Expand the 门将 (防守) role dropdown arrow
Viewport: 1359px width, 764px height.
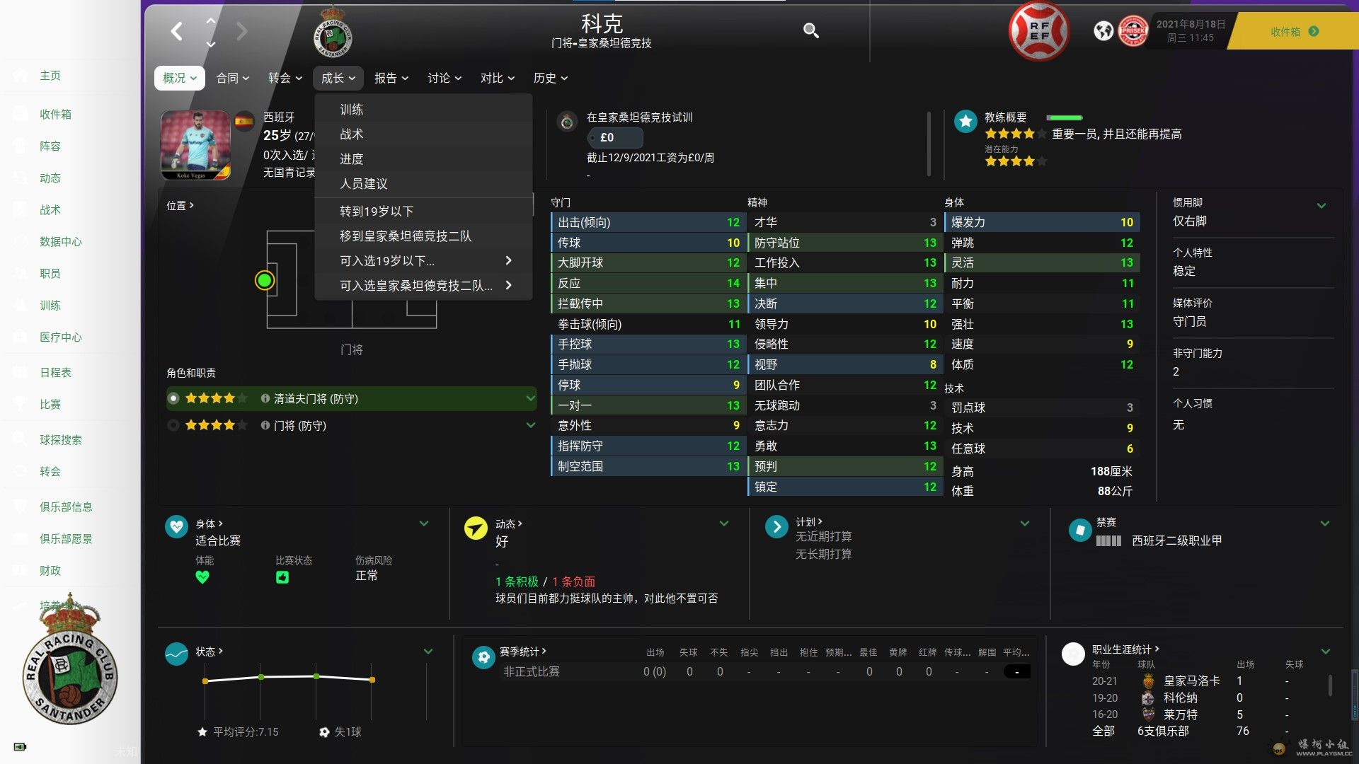point(530,425)
